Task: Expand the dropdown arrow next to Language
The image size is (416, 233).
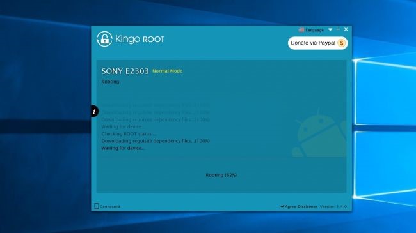Action: point(330,29)
